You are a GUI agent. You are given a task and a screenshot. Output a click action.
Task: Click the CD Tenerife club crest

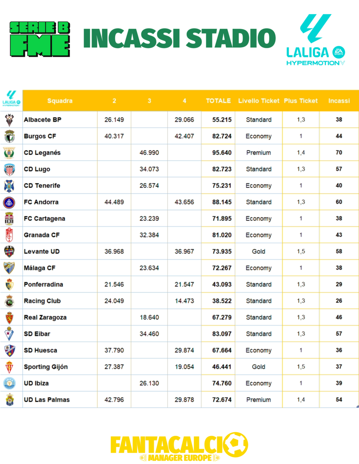pos(9,186)
